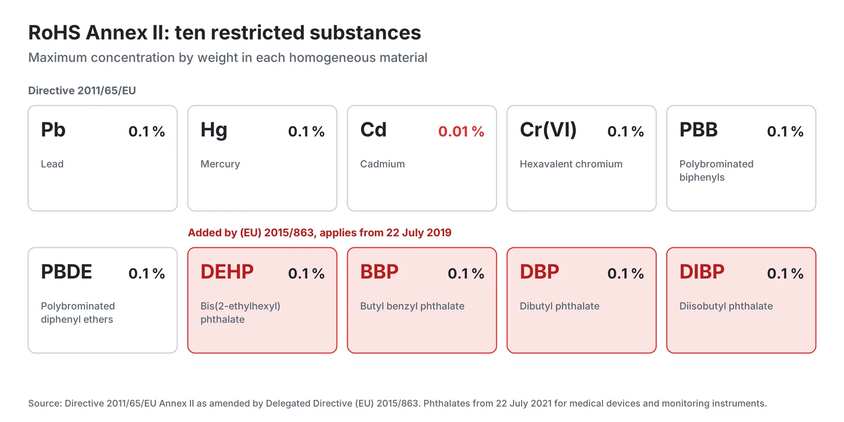Click the source footnote text

(x=397, y=404)
